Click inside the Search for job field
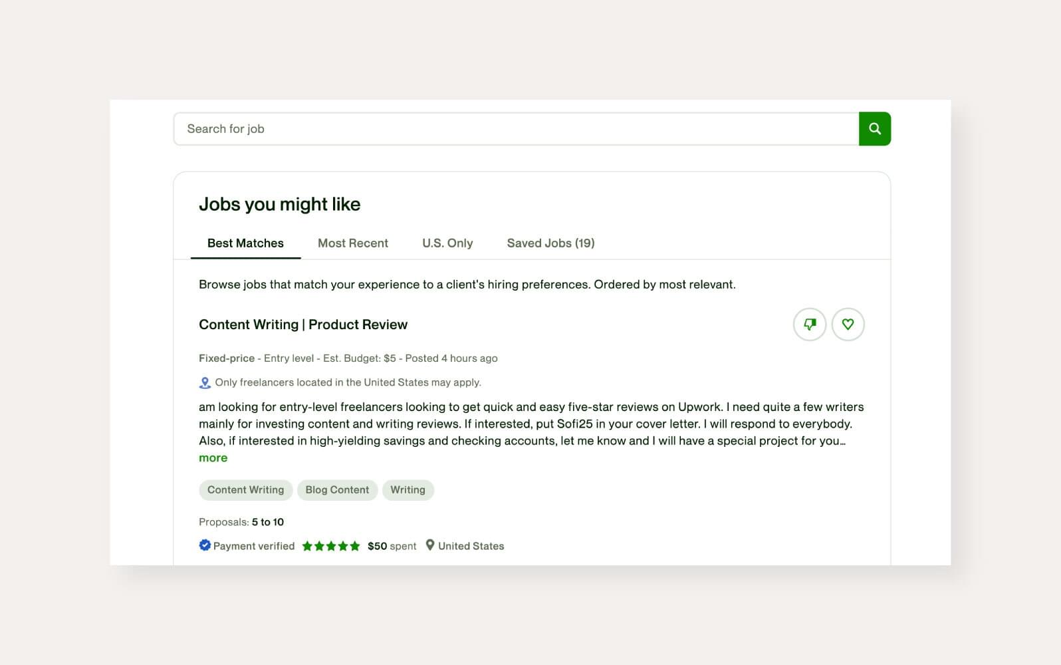Viewport: 1061px width, 665px height. tap(465, 128)
